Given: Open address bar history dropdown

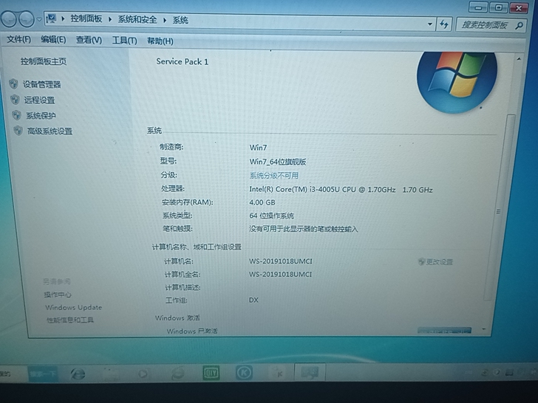Looking at the screenshot, I should click(430, 24).
